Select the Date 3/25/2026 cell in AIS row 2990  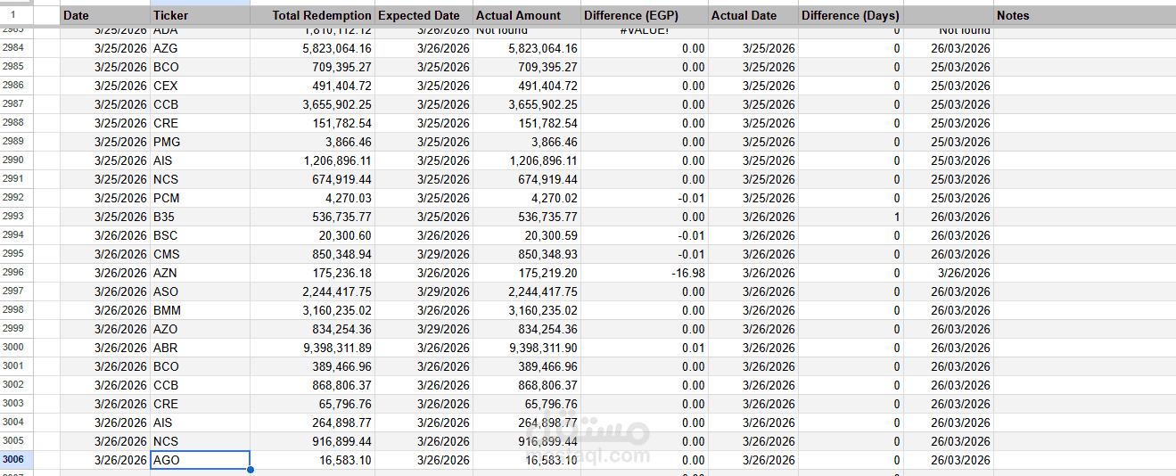coord(105,160)
